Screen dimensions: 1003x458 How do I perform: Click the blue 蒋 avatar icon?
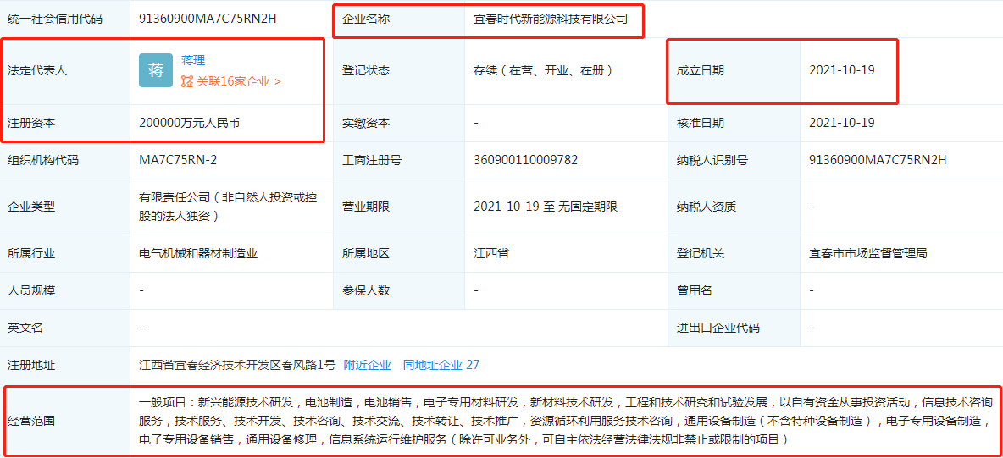tap(156, 70)
